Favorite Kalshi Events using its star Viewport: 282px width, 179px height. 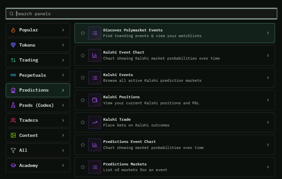[x=83, y=78]
